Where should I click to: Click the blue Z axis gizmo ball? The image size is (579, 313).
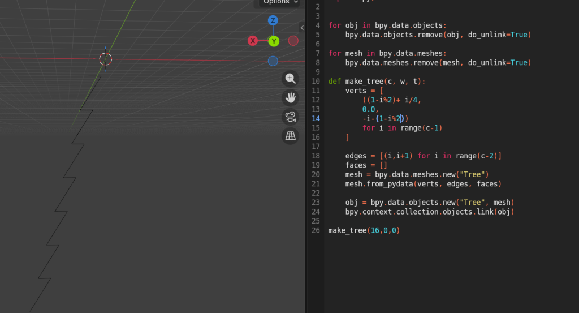pos(273,21)
